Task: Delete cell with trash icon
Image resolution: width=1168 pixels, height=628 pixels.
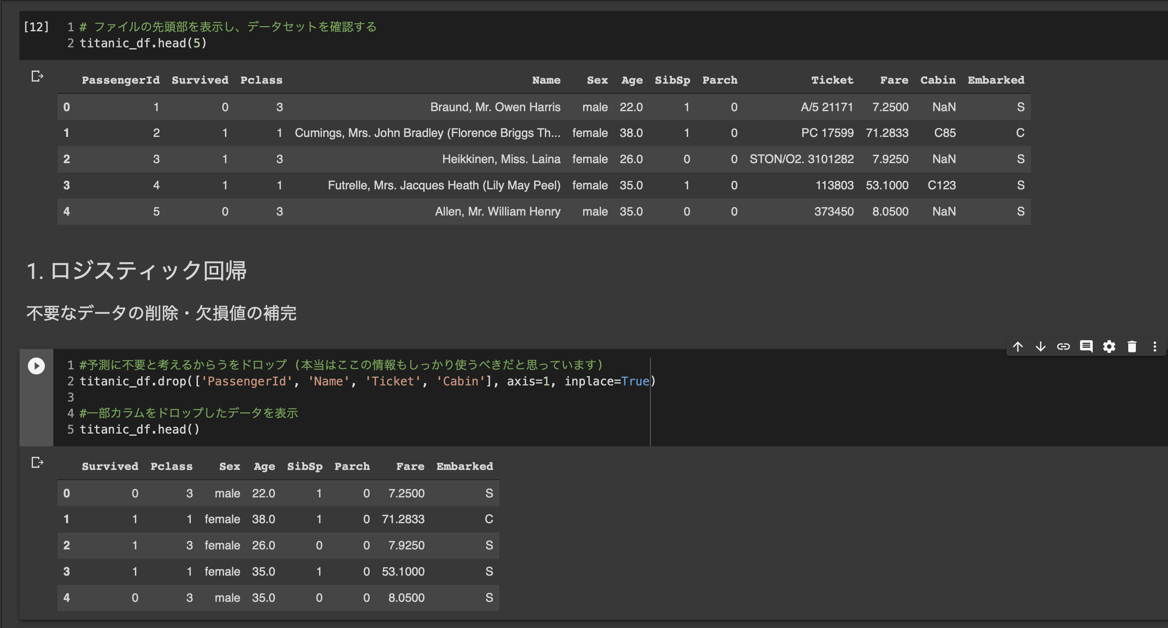Action: click(1132, 347)
